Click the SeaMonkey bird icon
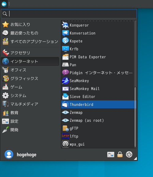The height and width of the screenshot is (177, 153). [65, 81]
